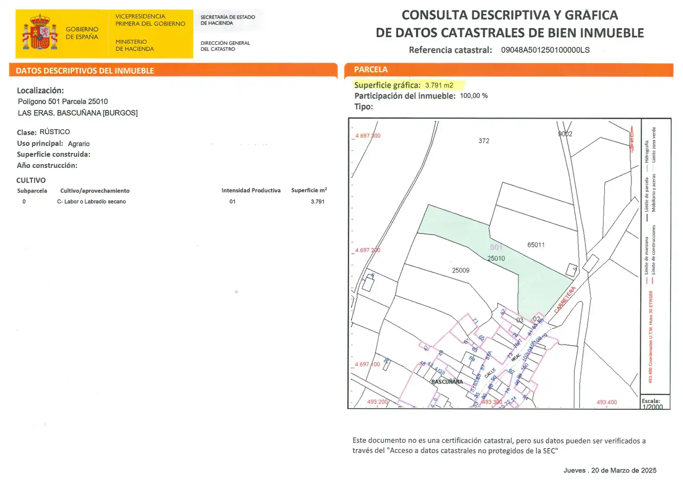Click 'Superficie construida:' label
The image size is (683, 483).
(54, 154)
